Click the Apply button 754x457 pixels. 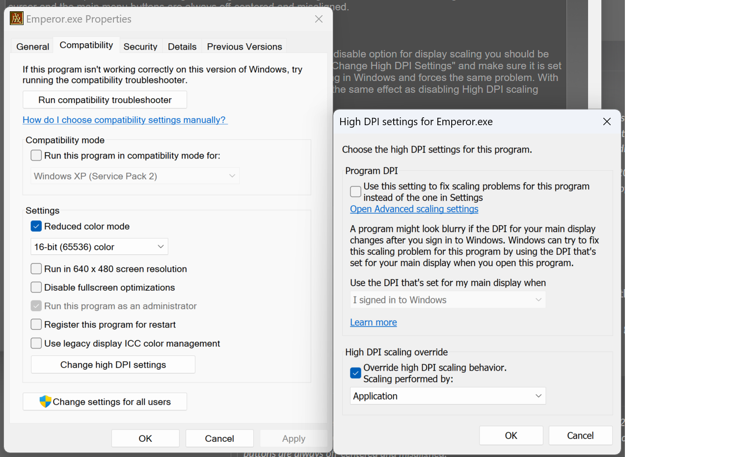294,438
